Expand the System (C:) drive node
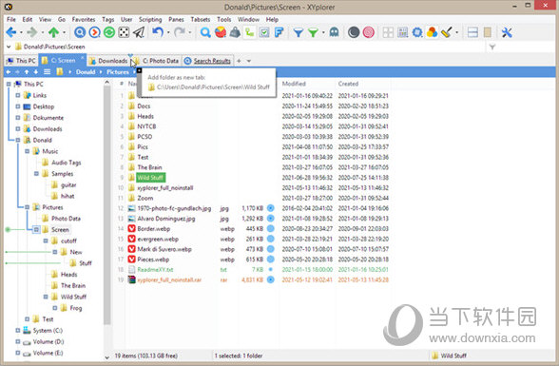The image size is (559, 366). pyautogui.click(x=17, y=331)
